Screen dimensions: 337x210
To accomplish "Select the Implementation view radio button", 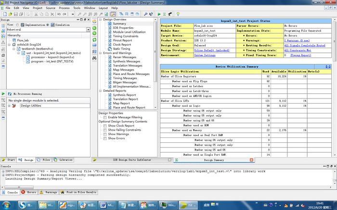I will click(17, 25).
